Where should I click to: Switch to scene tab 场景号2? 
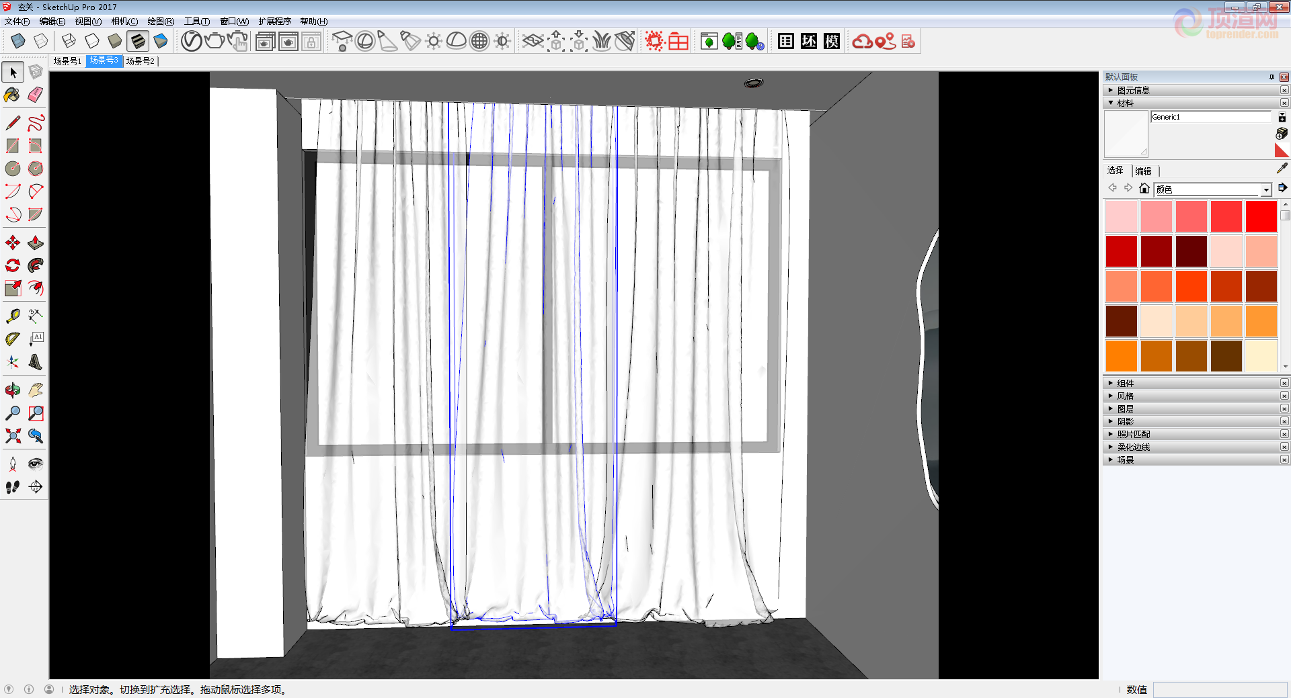pos(140,61)
